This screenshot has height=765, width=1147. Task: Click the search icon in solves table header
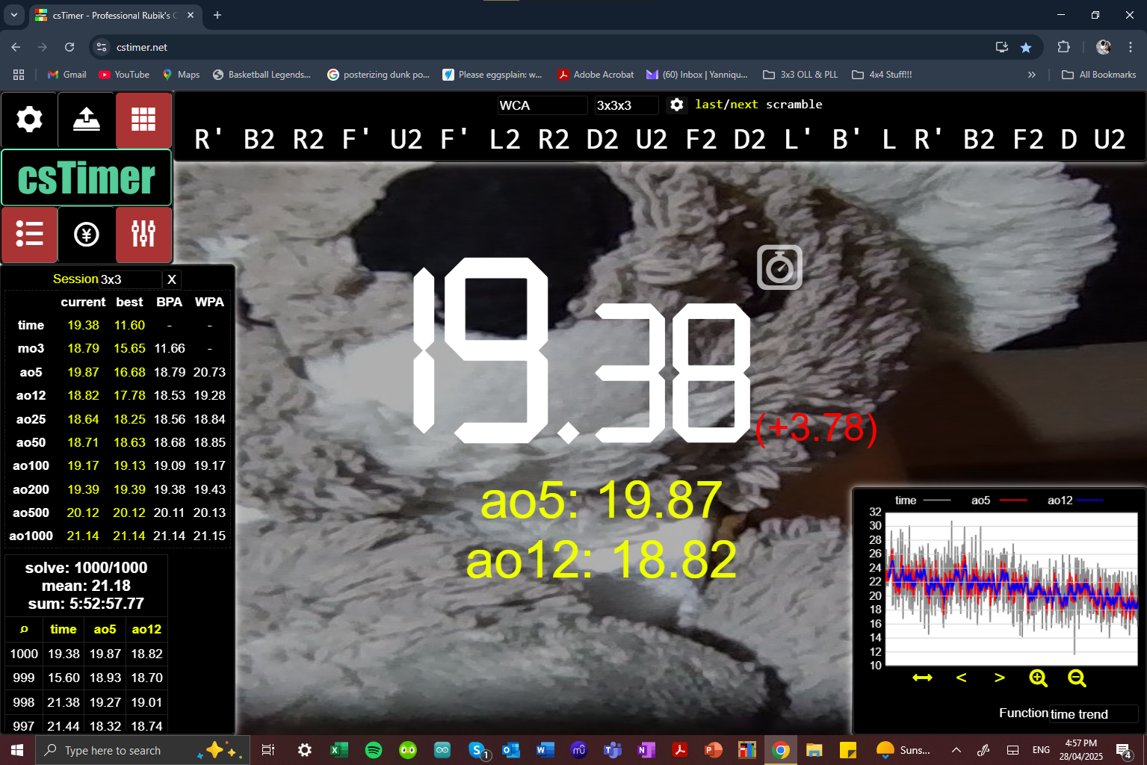(24, 629)
